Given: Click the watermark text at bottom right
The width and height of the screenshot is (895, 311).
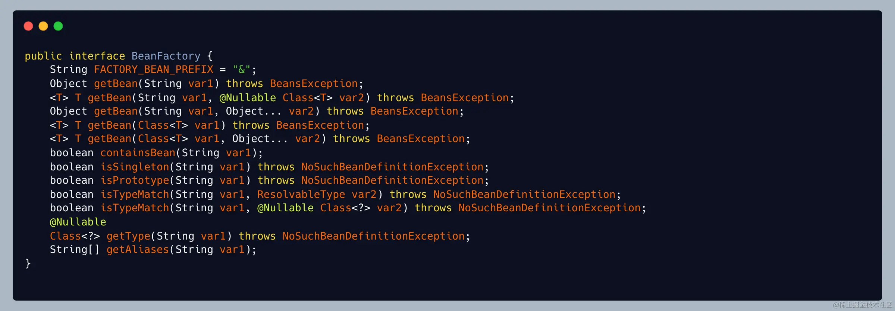Looking at the screenshot, I should pos(863,305).
